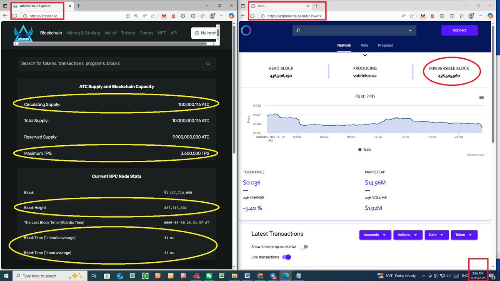Open the Wallet menu on atcscan
The width and height of the screenshot is (500, 281).
pyautogui.click(x=111, y=33)
